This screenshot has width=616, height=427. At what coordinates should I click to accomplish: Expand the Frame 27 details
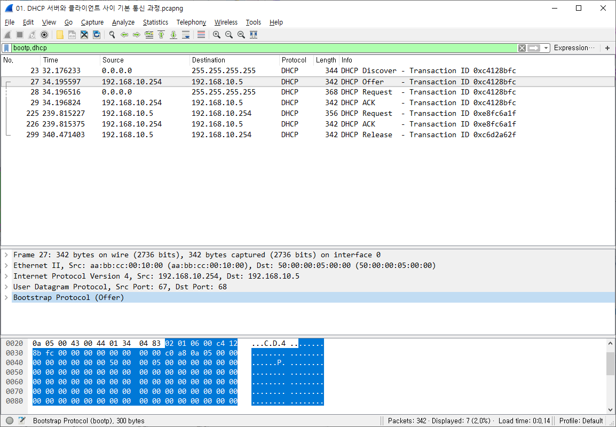click(x=6, y=255)
